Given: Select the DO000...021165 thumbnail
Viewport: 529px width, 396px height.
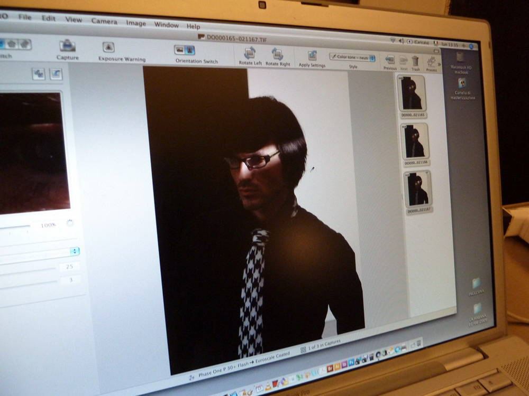Looking at the screenshot, I should coord(412,93).
